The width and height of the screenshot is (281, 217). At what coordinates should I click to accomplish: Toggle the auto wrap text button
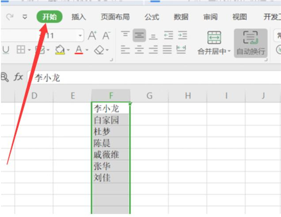tap(251, 42)
